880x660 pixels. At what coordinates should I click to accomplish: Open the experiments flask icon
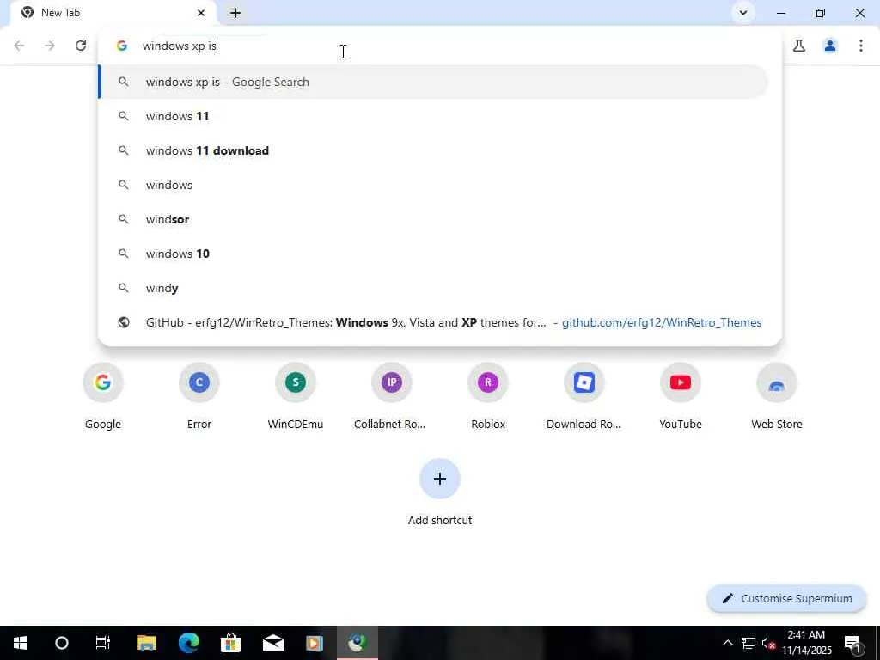click(x=799, y=46)
